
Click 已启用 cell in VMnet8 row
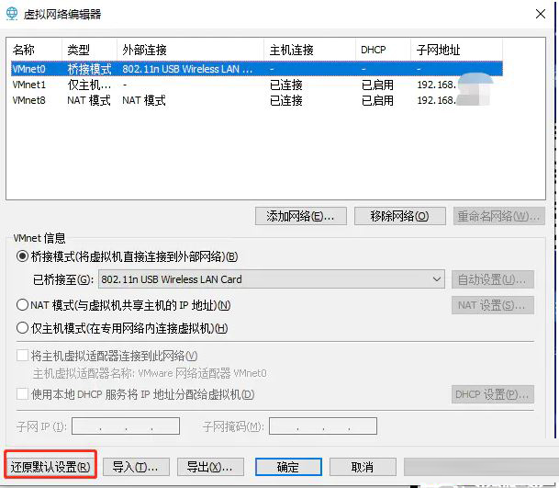(x=377, y=100)
